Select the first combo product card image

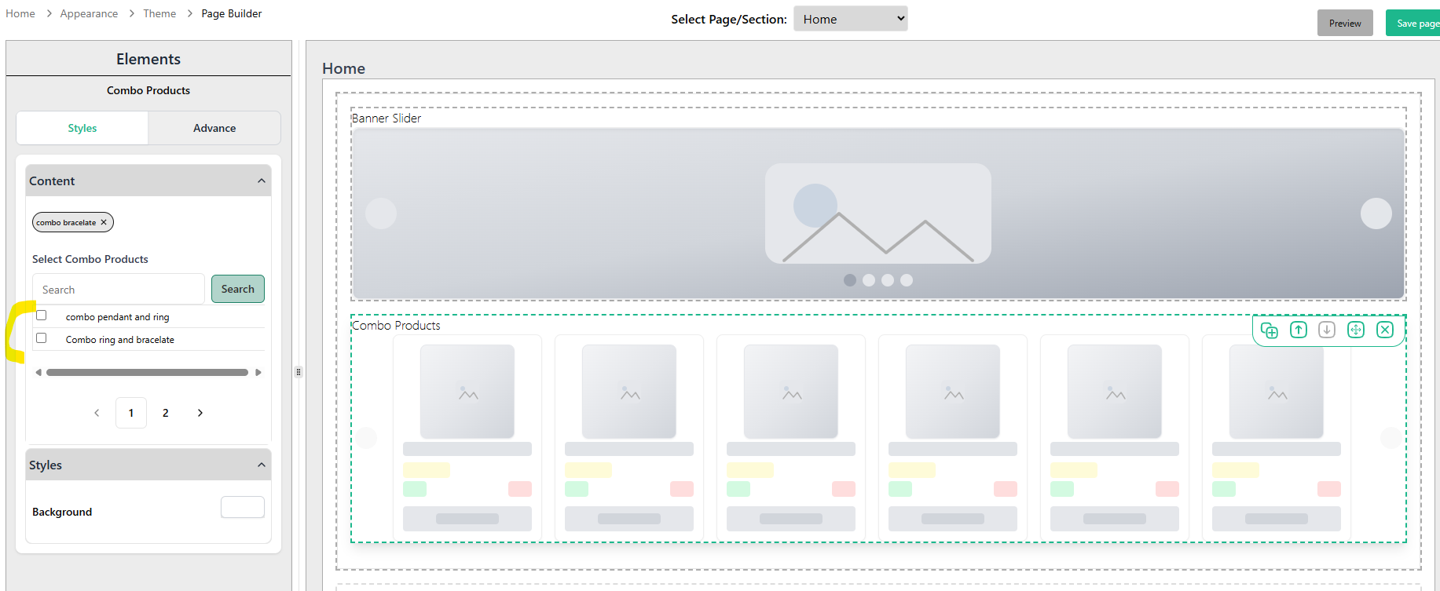click(467, 392)
